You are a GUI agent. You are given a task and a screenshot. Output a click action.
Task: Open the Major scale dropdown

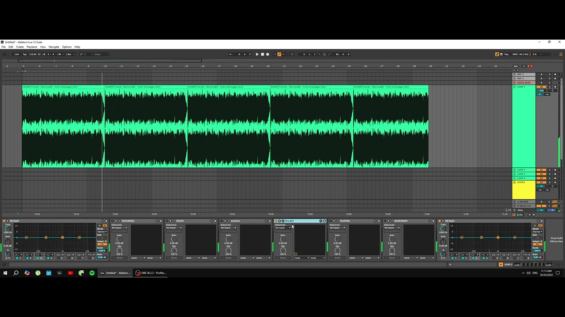[102, 54]
